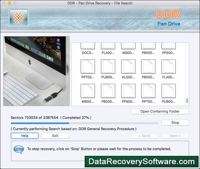Screen dimensions: 200x169
Task: Open the containing folder
Action: coord(160,111)
